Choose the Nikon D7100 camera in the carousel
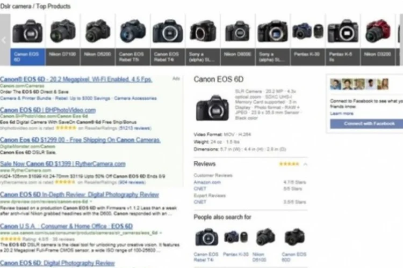The image size is (403, 268). click(x=63, y=40)
